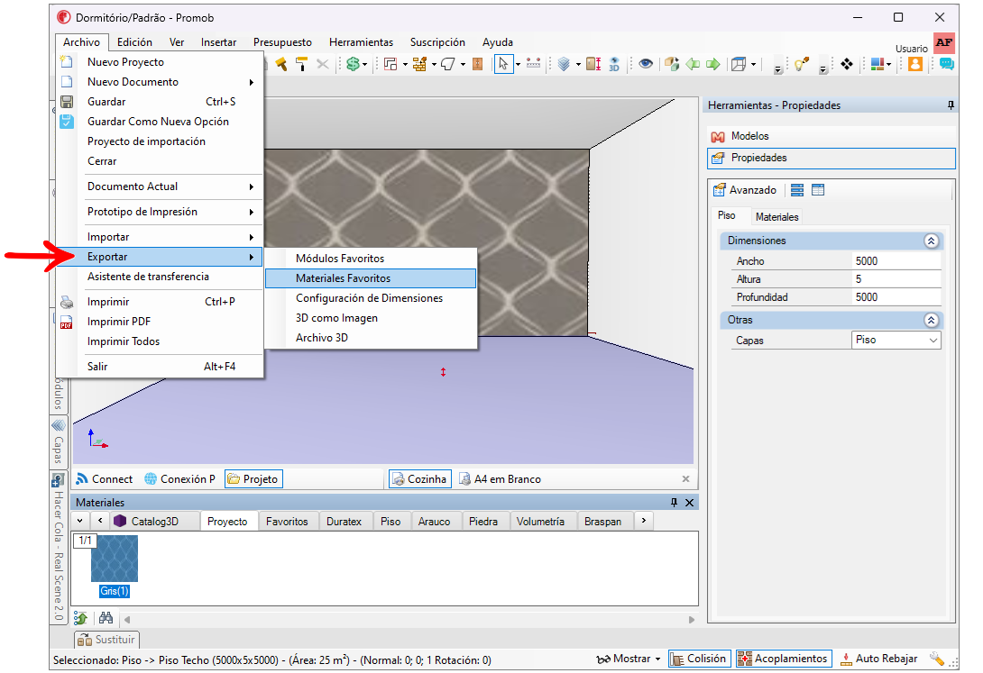This screenshot has height=673, width=983.
Task: Click the budget dollar sign toolbar icon
Action: [x=353, y=64]
